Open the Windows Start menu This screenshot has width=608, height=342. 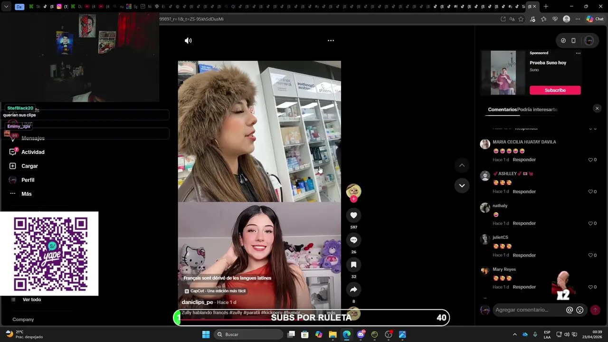click(206, 334)
